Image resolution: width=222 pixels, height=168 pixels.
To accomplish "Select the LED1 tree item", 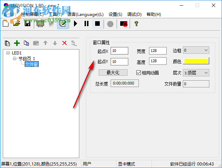I will tap(17, 53).
